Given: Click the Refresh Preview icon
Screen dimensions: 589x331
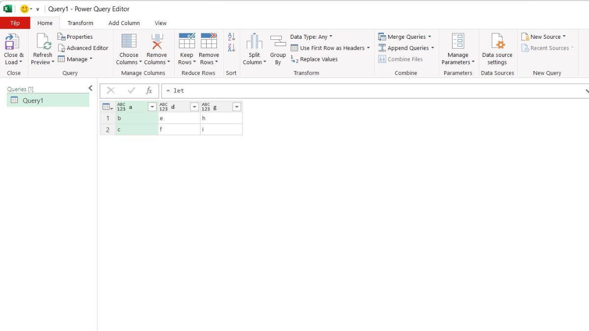Looking at the screenshot, I should [43, 41].
